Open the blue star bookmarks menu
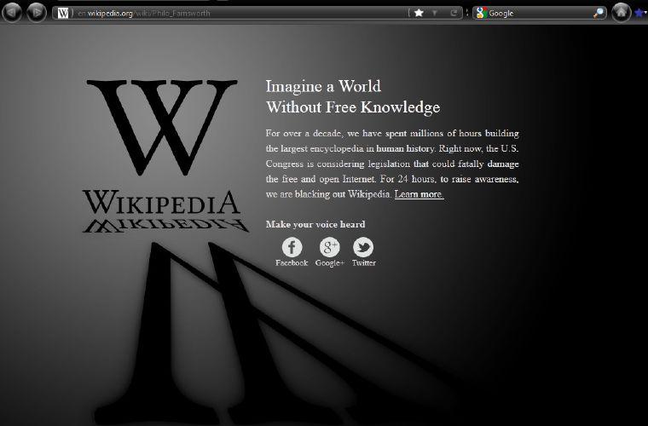The height and width of the screenshot is (426, 648). 640,13
